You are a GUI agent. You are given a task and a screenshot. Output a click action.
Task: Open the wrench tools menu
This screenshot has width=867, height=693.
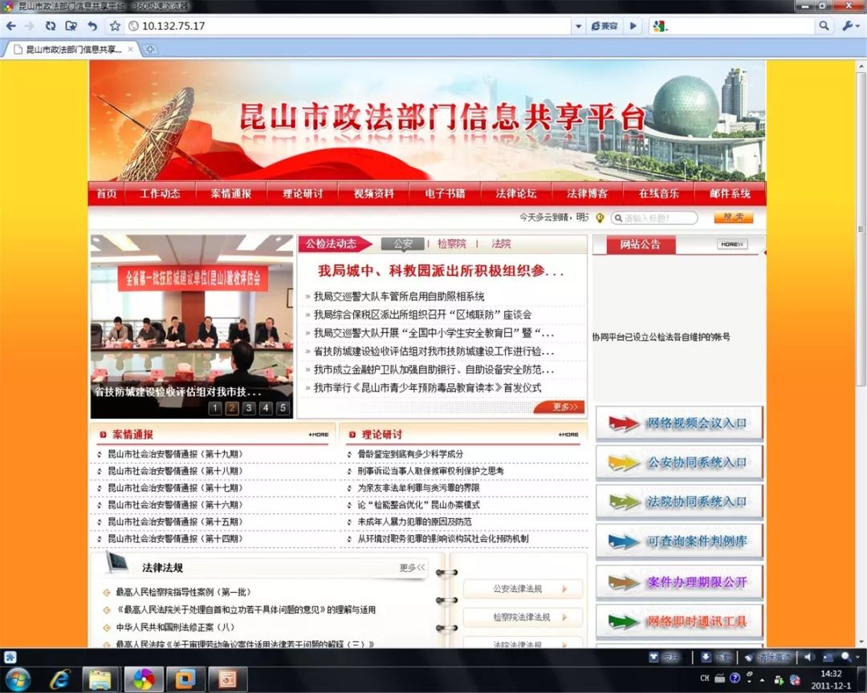(849, 26)
